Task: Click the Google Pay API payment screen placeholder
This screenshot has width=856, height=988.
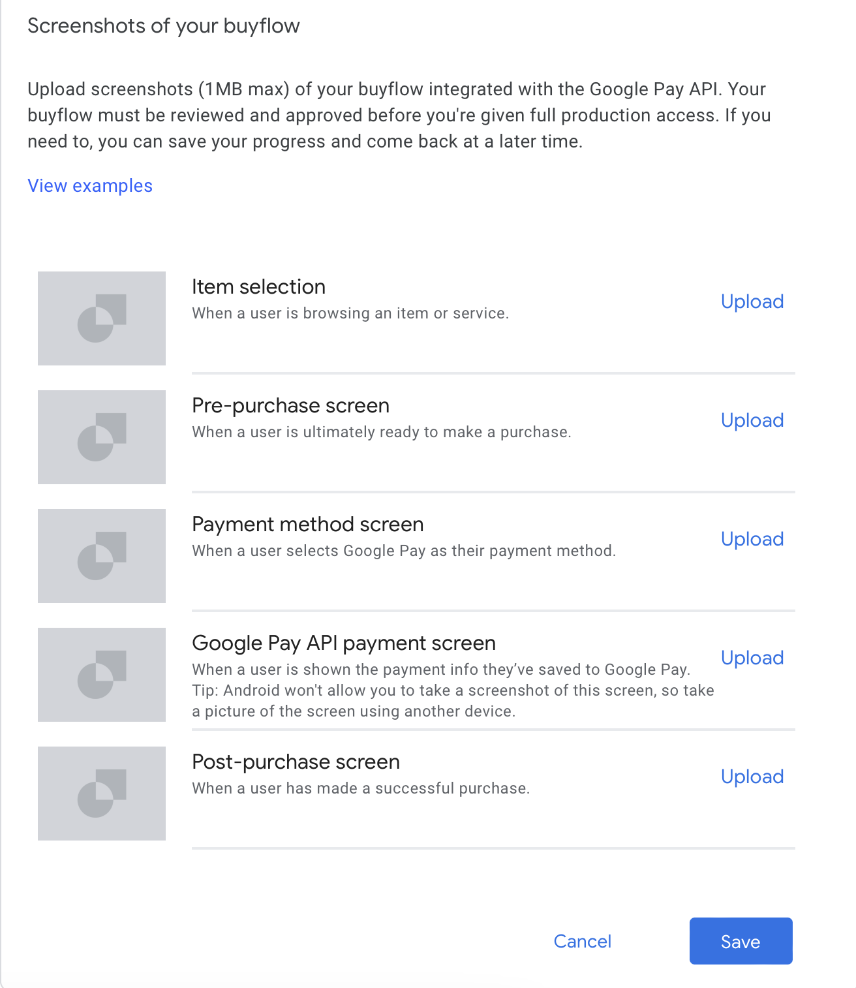Action: point(102,675)
